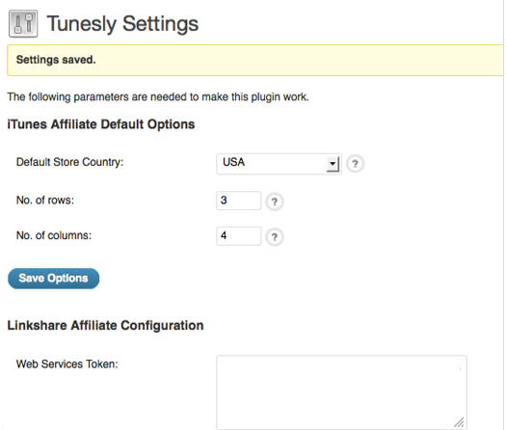Open help for Default Store Country
Viewport: 506px width, 430px height.
pyautogui.click(x=355, y=164)
